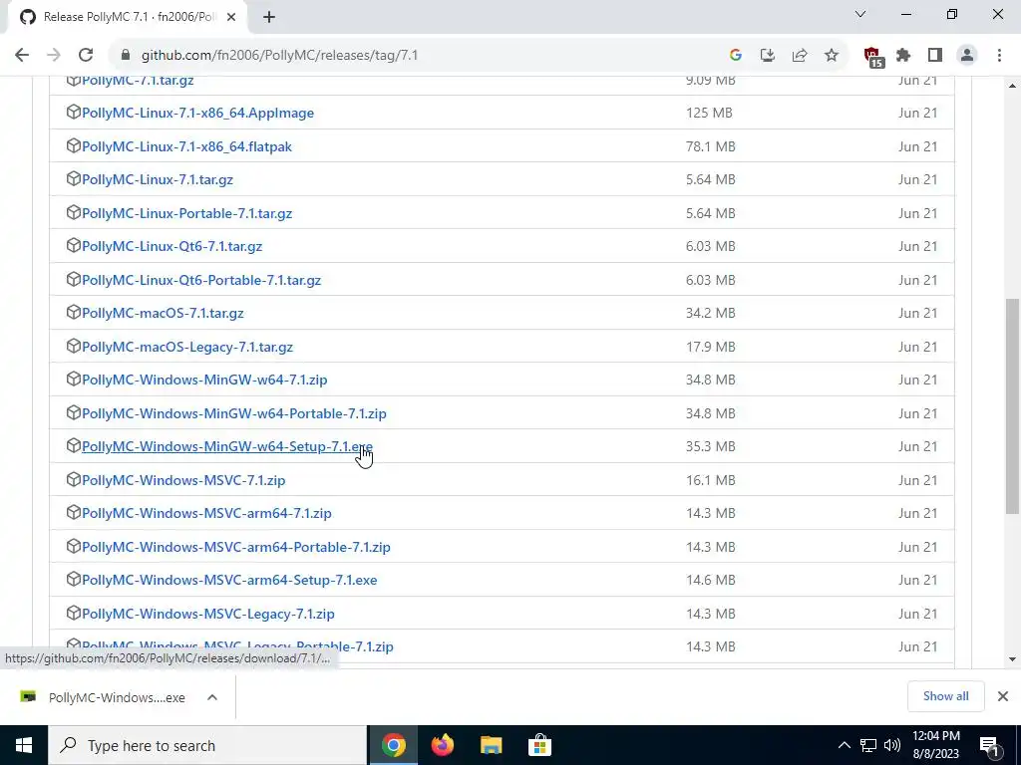Toggle the browser side panel icon
The image size is (1021, 765).
(935, 56)
